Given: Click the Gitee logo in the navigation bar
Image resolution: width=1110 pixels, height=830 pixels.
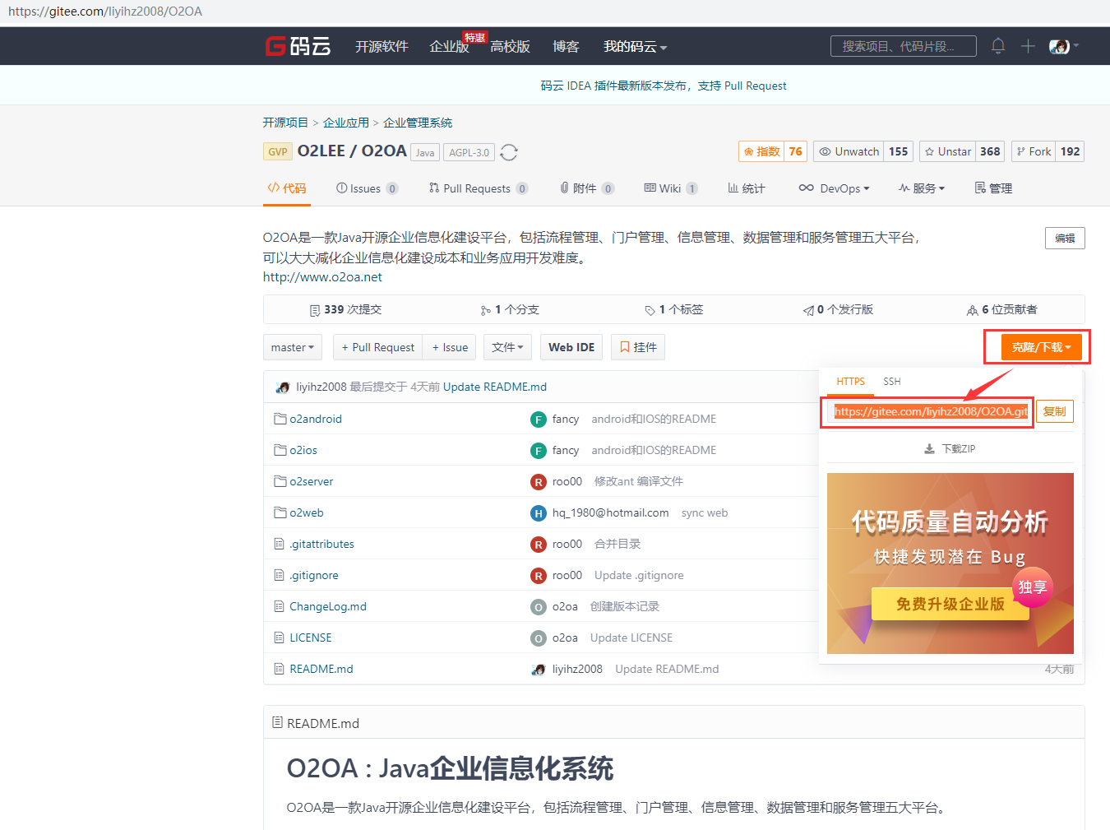Looking at the screenshot, I should [x=298, y=46].
